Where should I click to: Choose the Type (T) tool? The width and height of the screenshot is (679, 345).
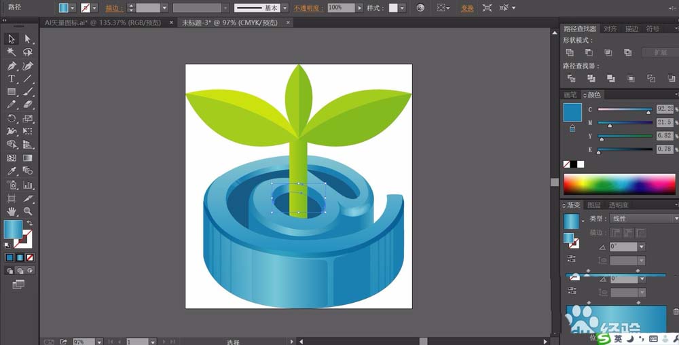tap(12, 79)
